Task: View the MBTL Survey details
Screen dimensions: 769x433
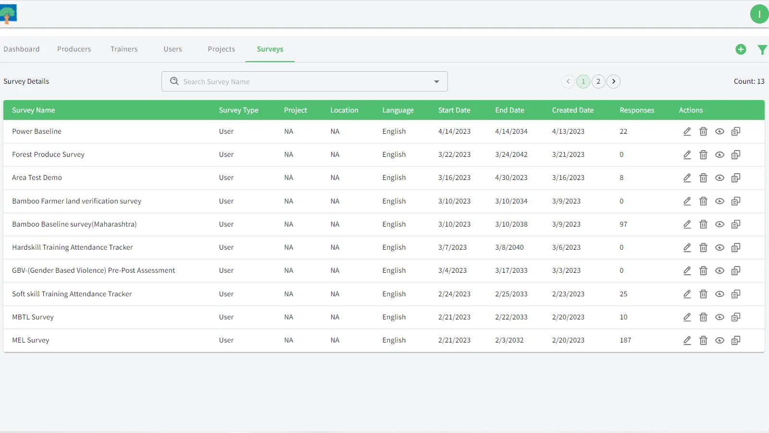Action: [719, 317]
